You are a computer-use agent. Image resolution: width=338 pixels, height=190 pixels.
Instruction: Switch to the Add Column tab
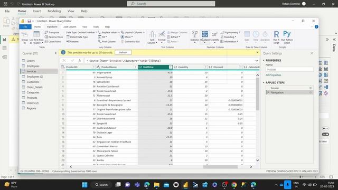(x=70, y=27)
